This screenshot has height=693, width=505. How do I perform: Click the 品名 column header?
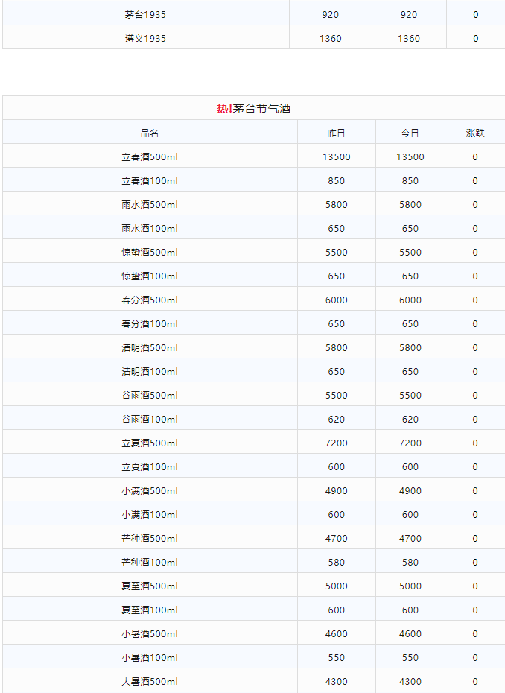click(x=150, y=133)
